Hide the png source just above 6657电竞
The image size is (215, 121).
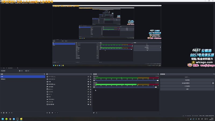point(88,84)
